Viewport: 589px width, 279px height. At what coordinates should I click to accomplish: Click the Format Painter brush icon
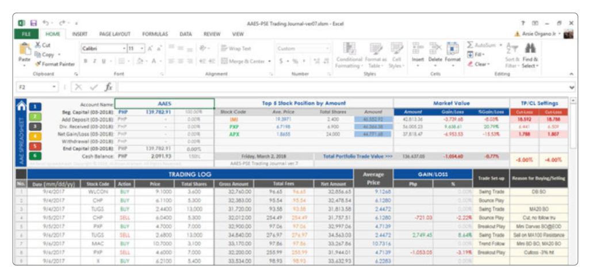coord(38,64)
